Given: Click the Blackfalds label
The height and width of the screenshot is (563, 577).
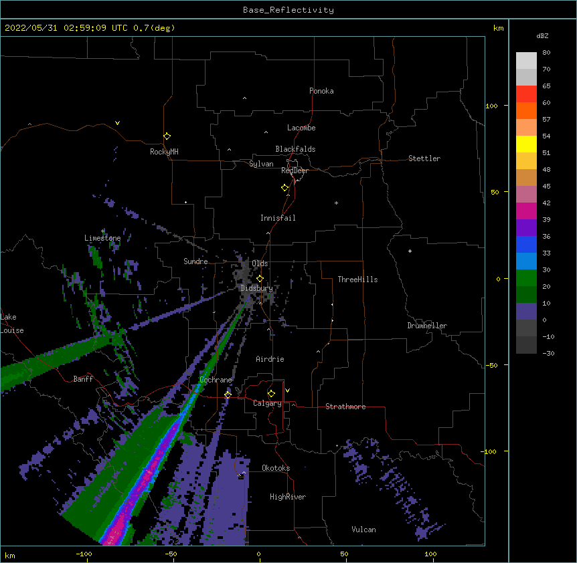Looking at the screenshot, I should point(295,149).
